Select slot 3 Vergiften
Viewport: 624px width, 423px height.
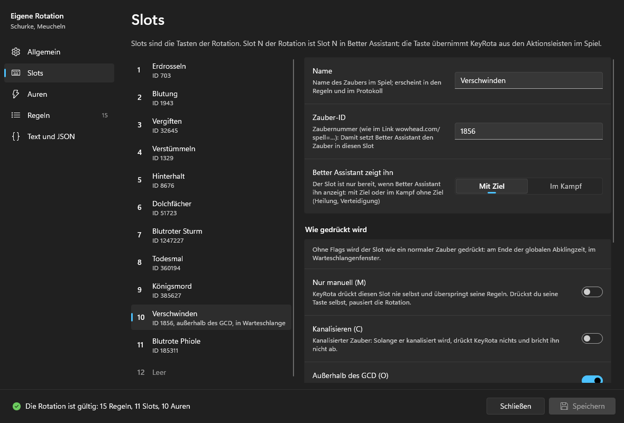(211, 125)
